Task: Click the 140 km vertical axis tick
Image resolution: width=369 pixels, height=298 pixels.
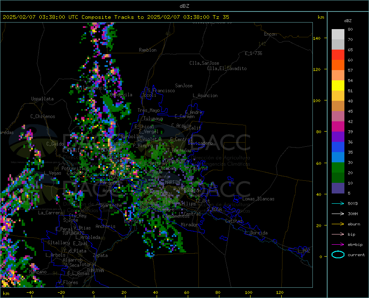Action: click(x=317, y=38)
